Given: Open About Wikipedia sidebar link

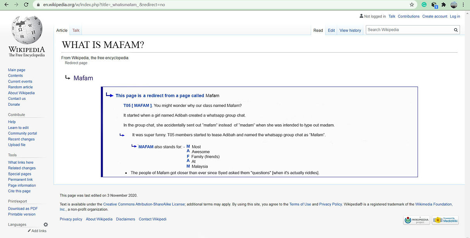Looking at the screenshot, I should (21, 93).
